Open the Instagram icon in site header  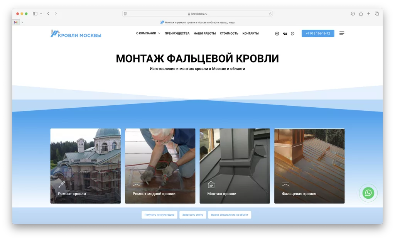[x=277, y=34]
